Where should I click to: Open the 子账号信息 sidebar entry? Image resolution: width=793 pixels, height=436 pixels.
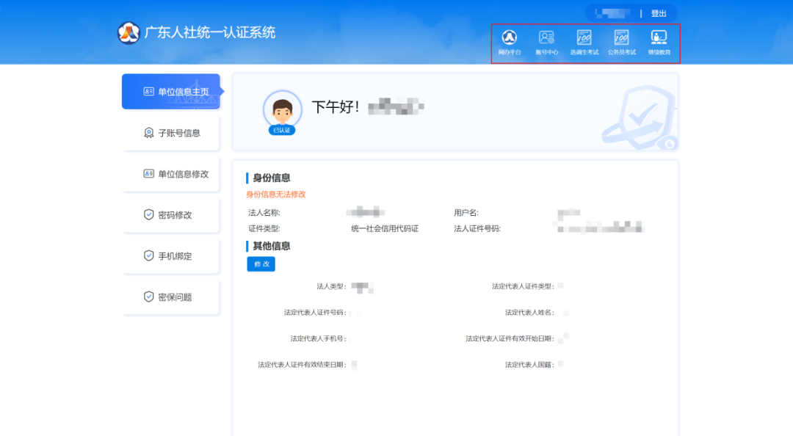click(170, 132)
